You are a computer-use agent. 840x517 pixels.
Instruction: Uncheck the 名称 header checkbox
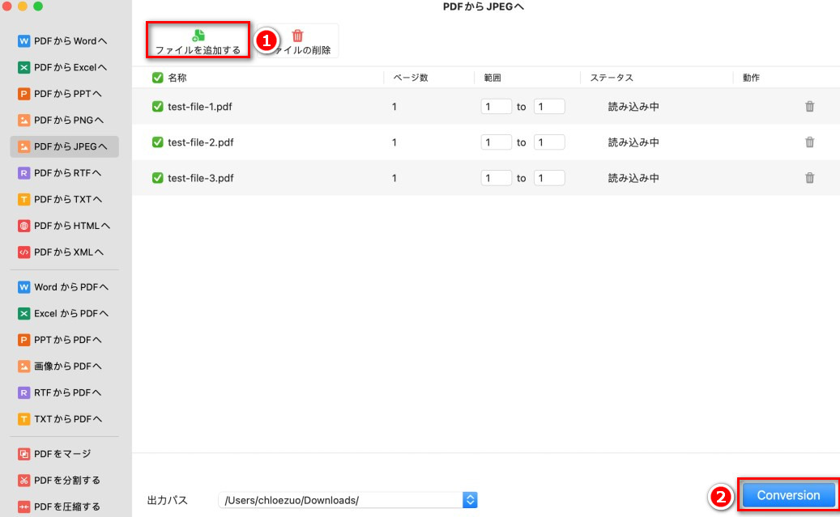(x=156, y=76)
